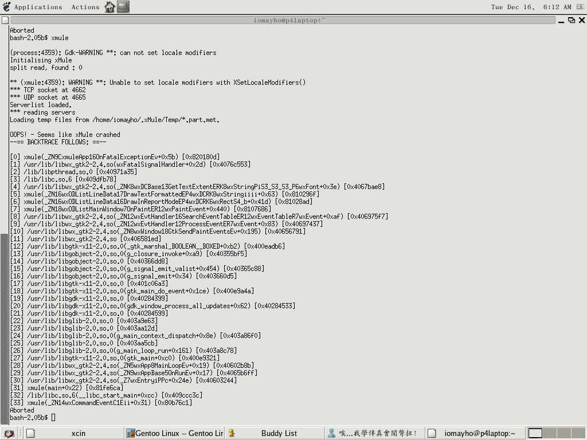Click the Gdk-WARNING locale modifiers line
This screenshot has height=440, width=587.
(x=114, y=53)
